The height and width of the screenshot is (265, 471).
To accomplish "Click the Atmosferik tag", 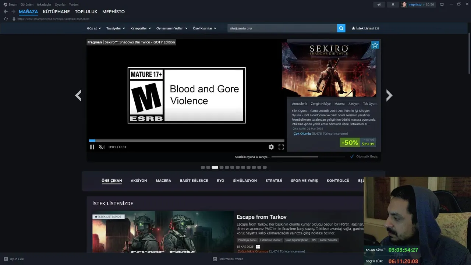I will [300, 104].
